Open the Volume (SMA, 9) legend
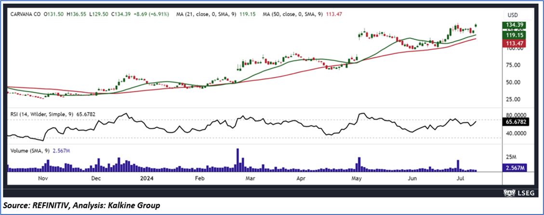Image resolution: width=544 pixels, height=215 pixels. click(x=41, y=151)
